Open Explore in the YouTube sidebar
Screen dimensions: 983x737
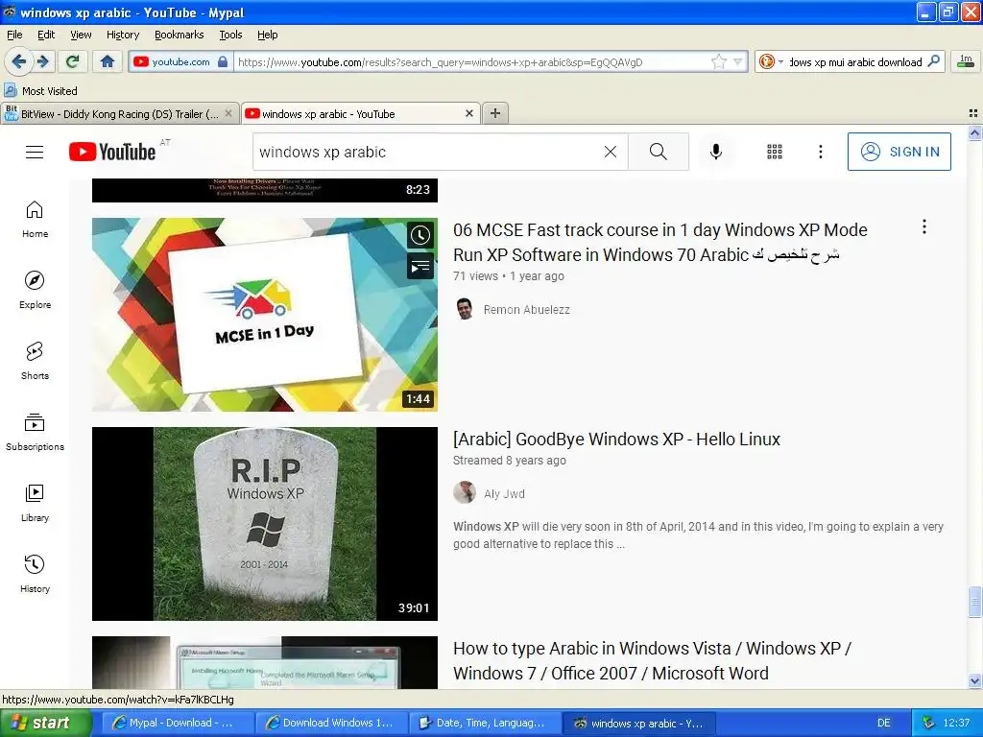click(x=35, y=290)
